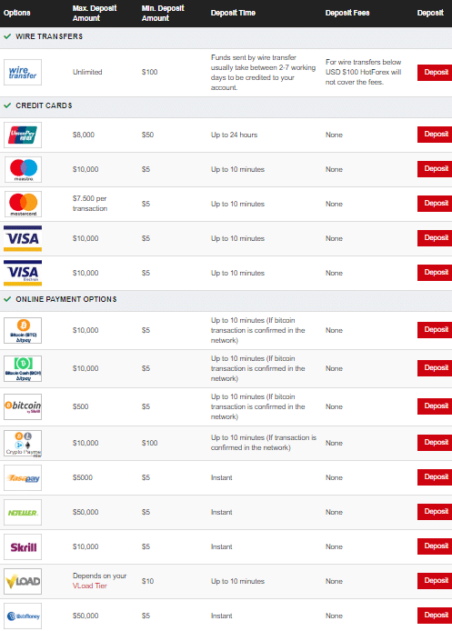Click the Max. Deposit Amount column header

(95, 13)
